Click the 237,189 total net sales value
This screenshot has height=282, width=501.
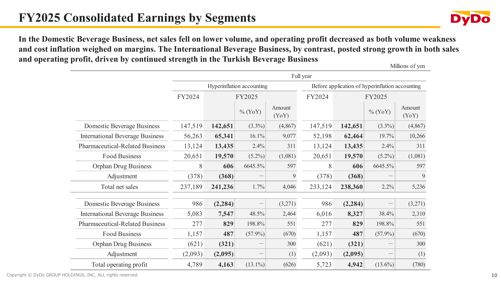(x=191, y=187)
